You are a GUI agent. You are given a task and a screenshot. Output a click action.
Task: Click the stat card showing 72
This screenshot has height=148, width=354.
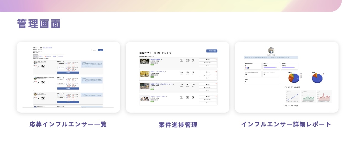pos(271,74)
